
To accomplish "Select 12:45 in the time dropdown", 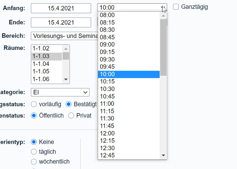I will [x=129, y=155].
